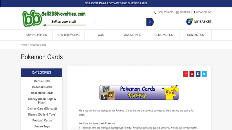Open the MY ACCOUNT link
This screenshot has width=232, height=130.
click(x=204, y=12)
